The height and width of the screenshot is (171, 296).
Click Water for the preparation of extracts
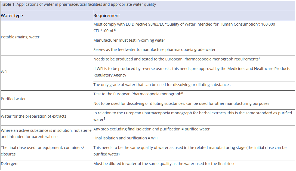coord(33,116)
